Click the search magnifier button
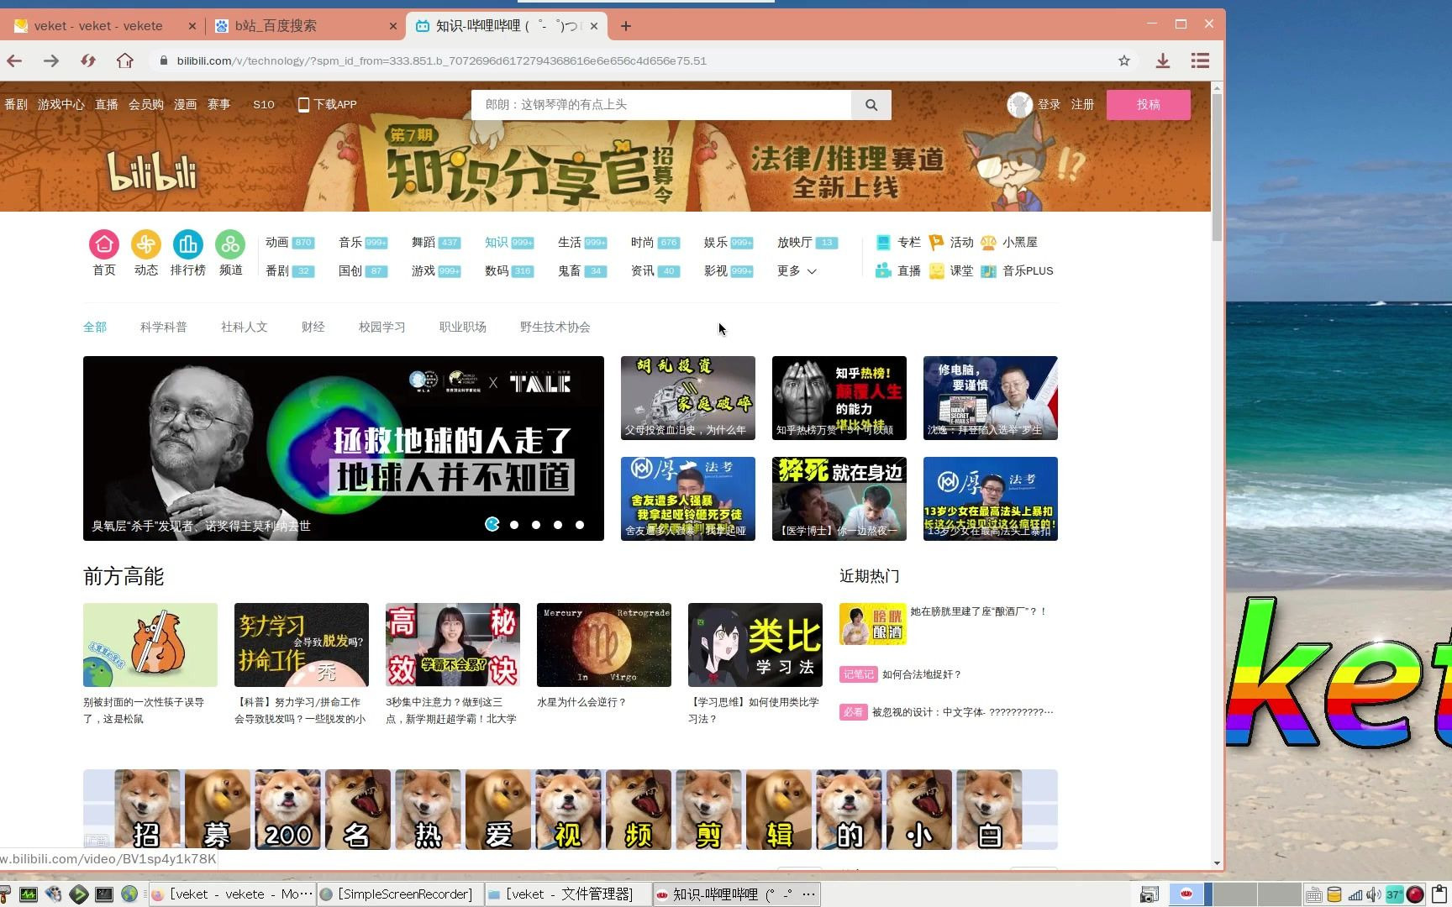Viewport: 1452px width, 907px height. click(871, 105)
